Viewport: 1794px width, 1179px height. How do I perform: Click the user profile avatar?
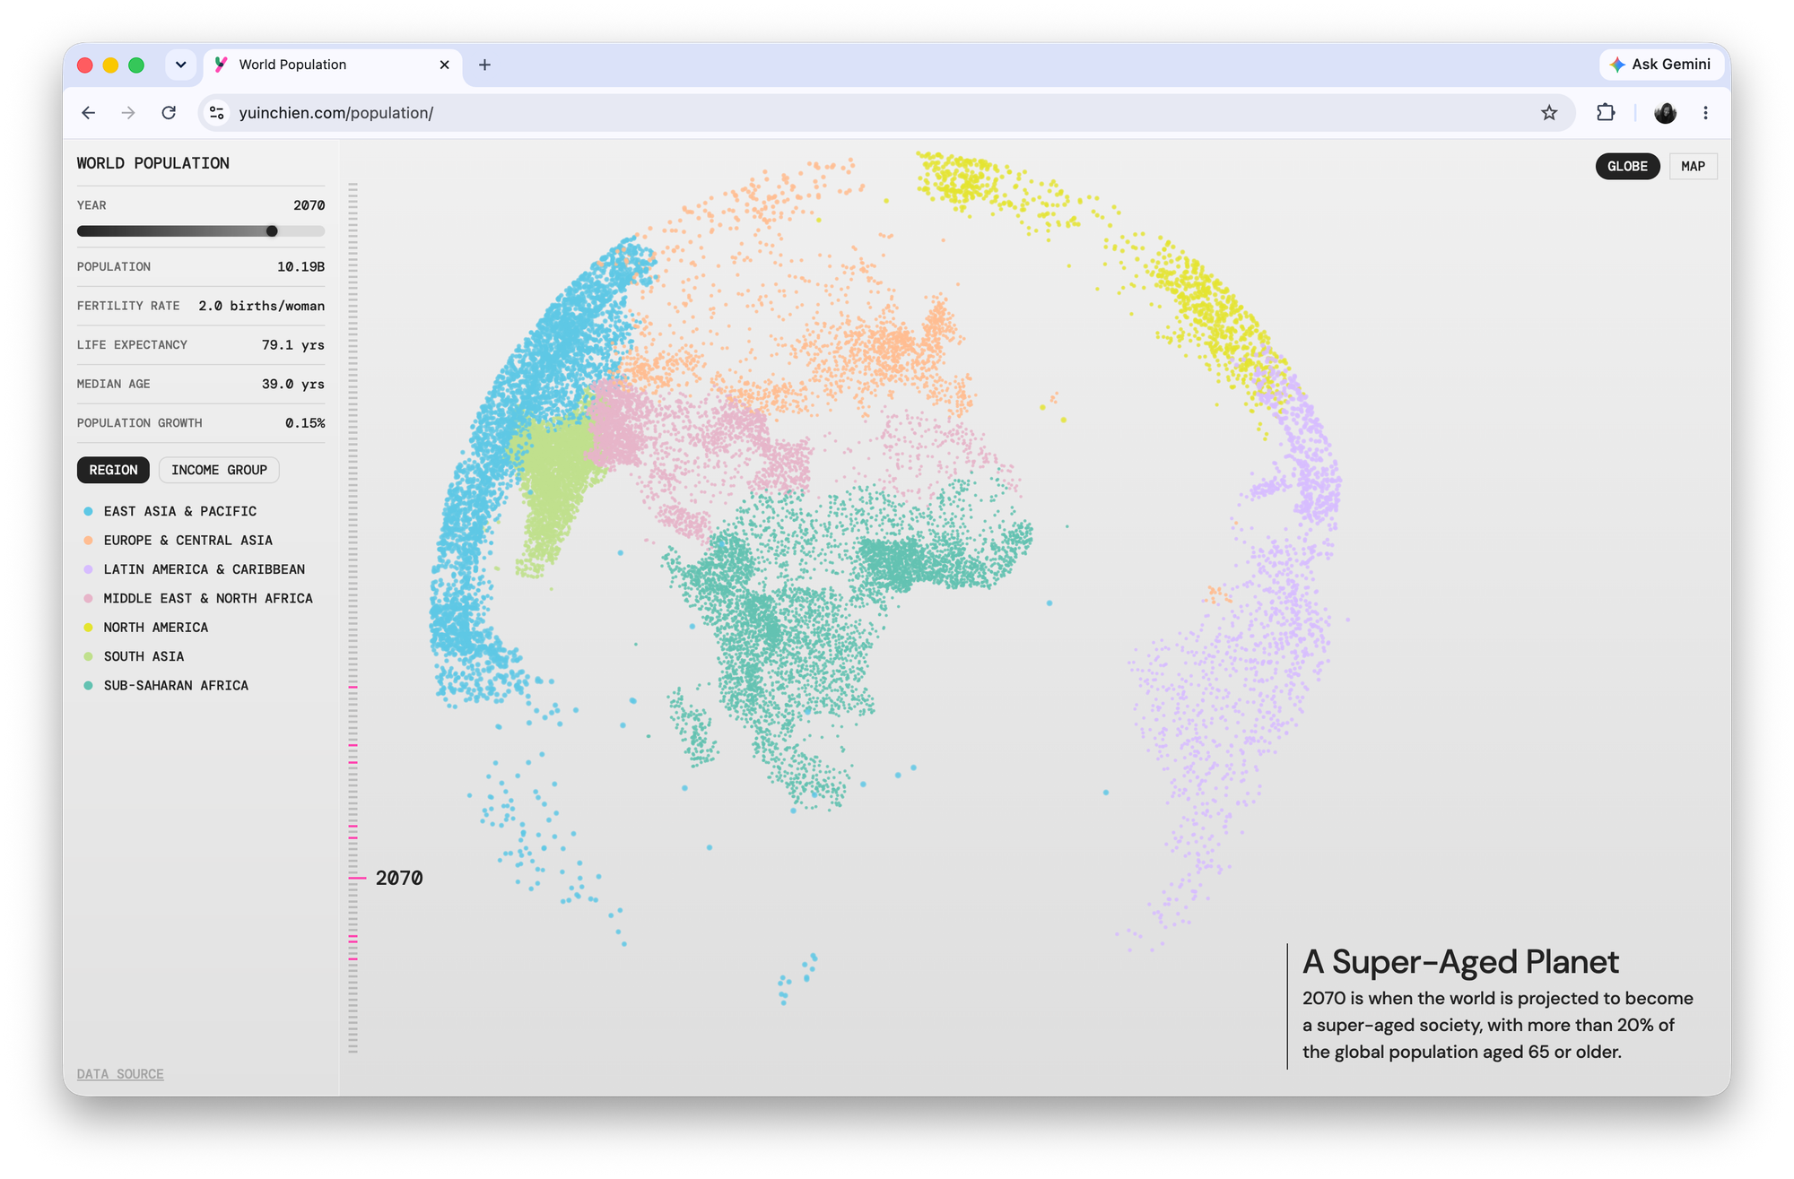[x=1665, y=113]
